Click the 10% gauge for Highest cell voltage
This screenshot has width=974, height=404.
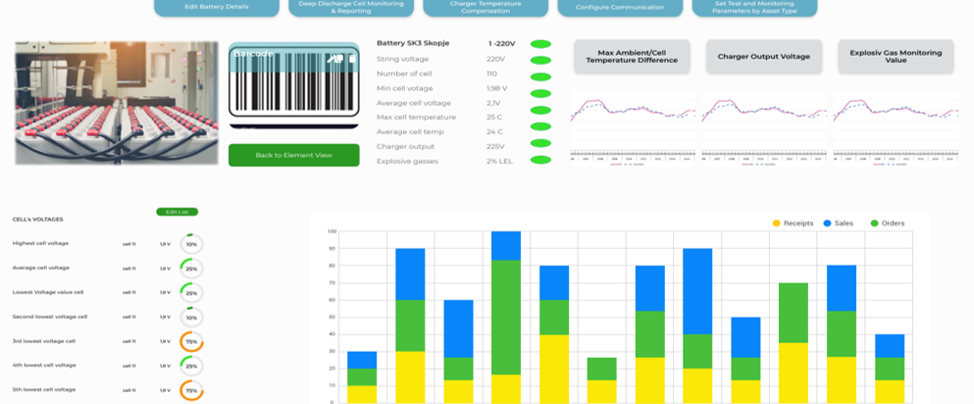coord(191,243)
